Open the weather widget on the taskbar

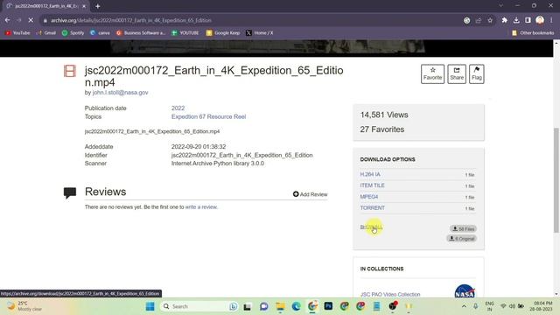(x=24, y=306)
